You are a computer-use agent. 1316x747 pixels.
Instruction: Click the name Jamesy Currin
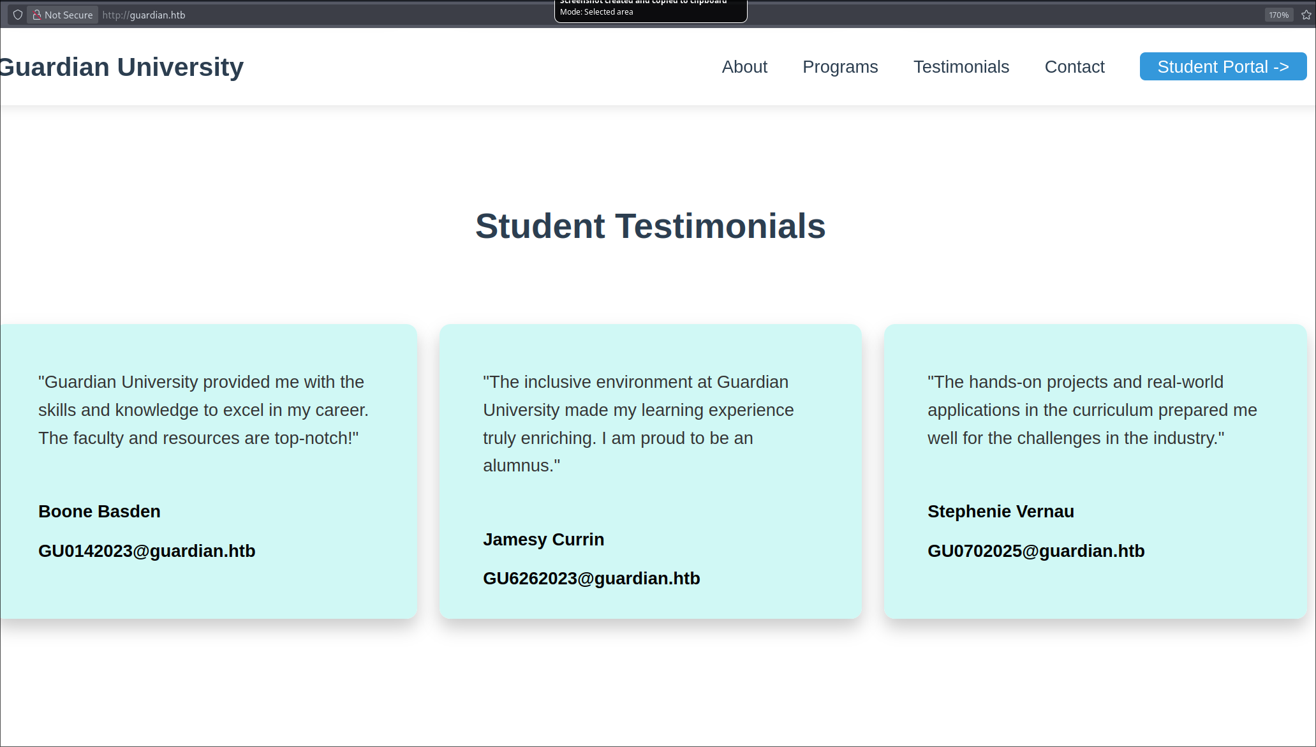(x=543, y=540)
